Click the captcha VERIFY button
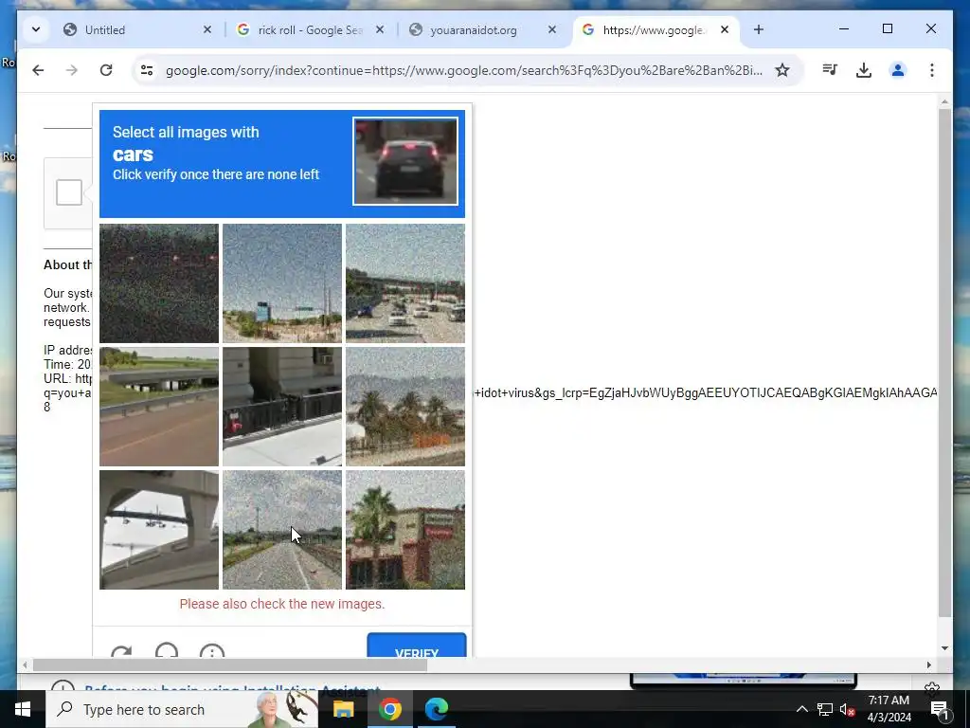The image size is (970, 728). [x=417, y=645]
